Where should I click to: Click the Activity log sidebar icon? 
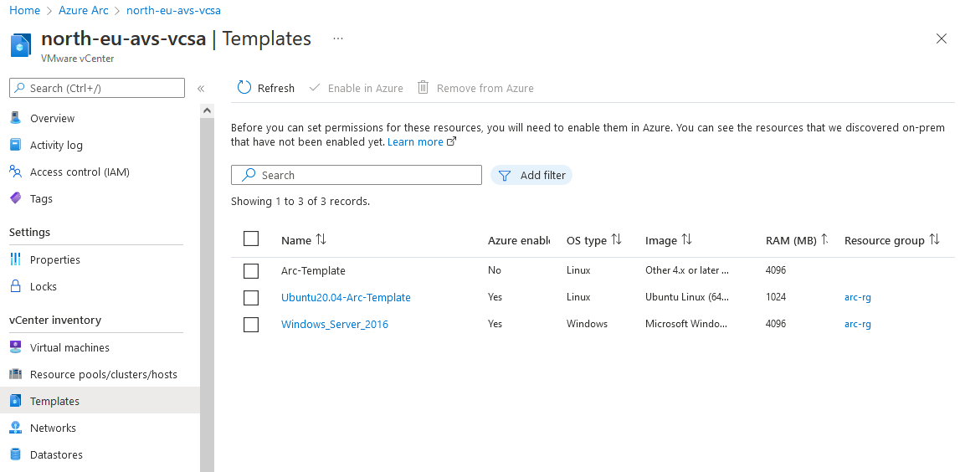tap(15, 146)
